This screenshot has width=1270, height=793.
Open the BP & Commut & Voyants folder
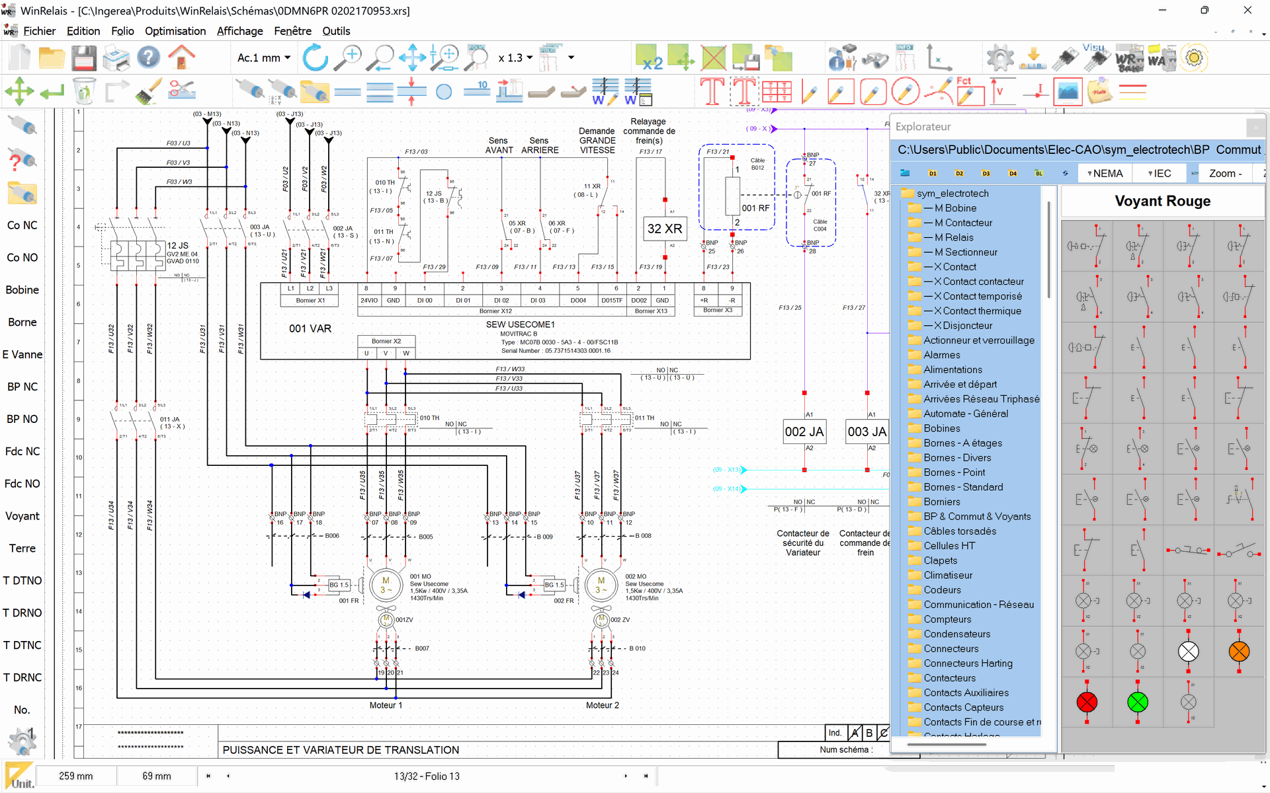[976, 517]
